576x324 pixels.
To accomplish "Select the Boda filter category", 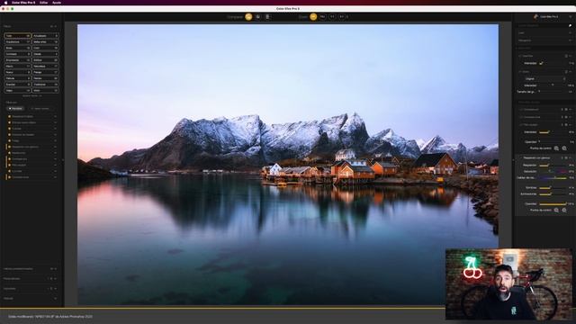I will click(17, 48).
